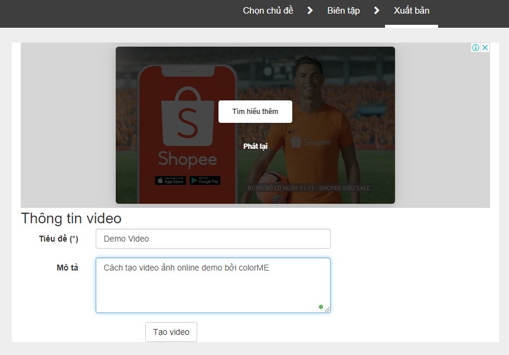
Task: Click the chevron after Chọn chủ đề
Action: coord(310,11)
